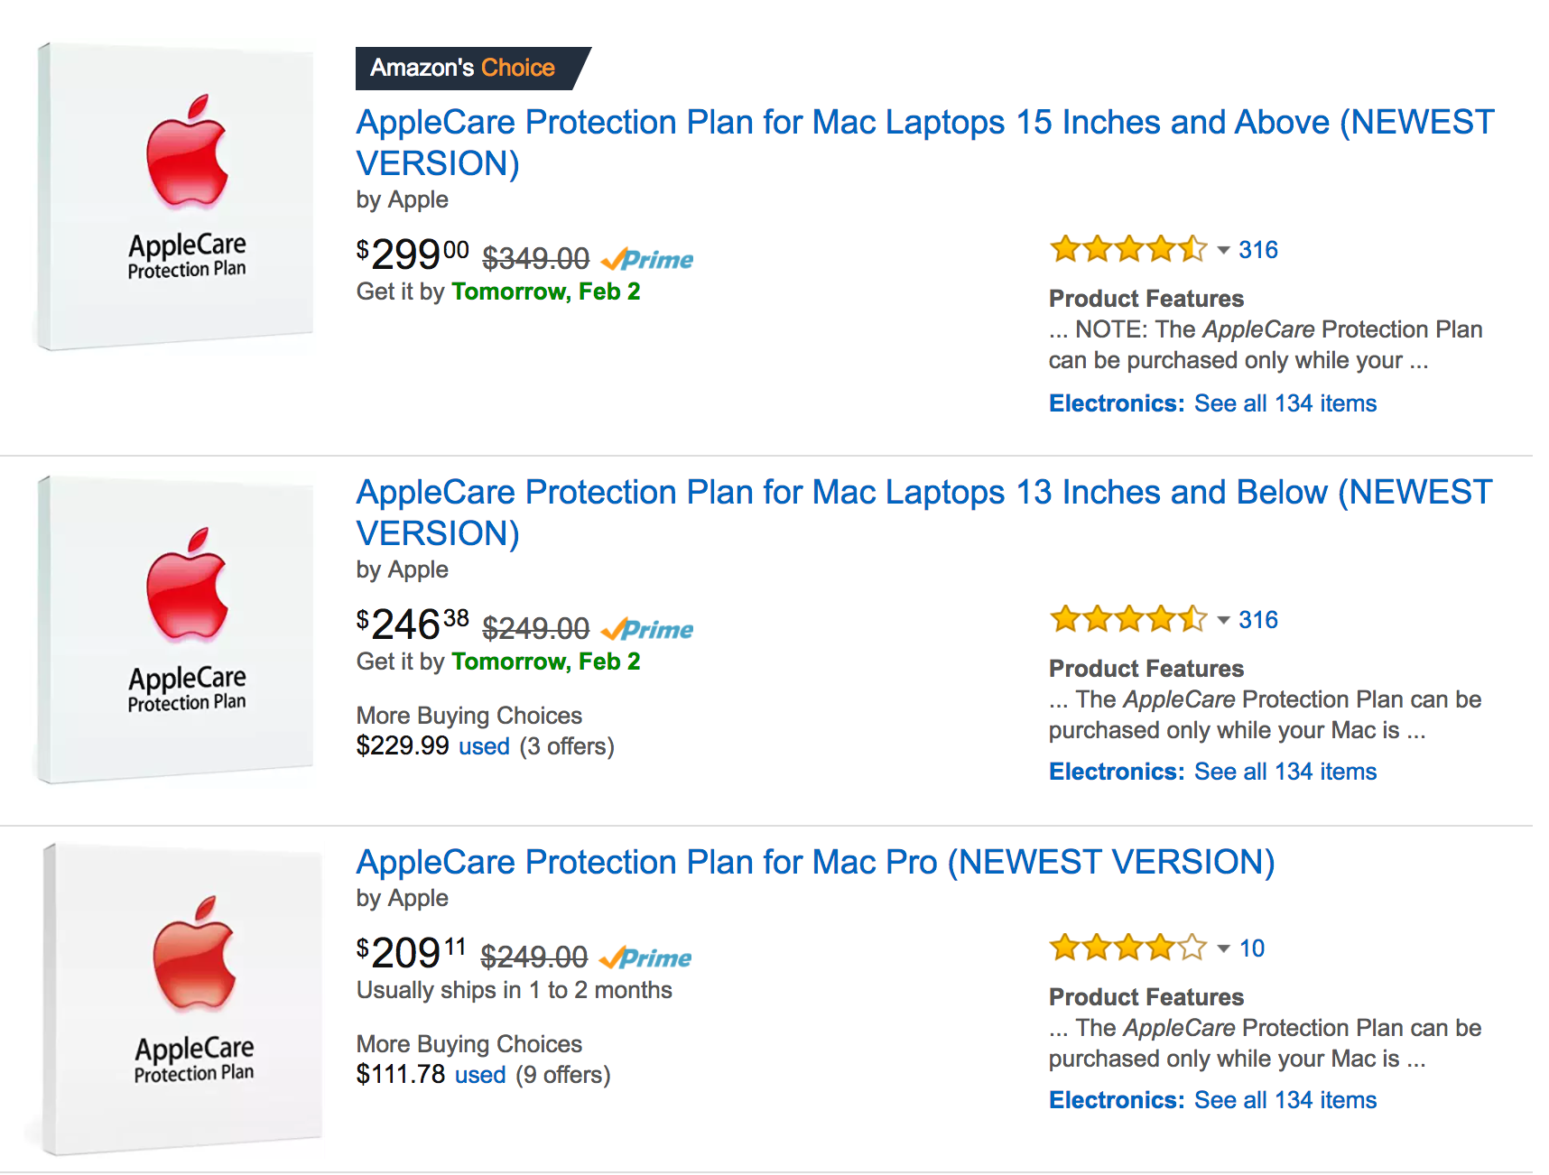Expand rating dropdown arrow beside 10 reviews
Screen dimensions: 1549x1175
(x=1223, y=948)
